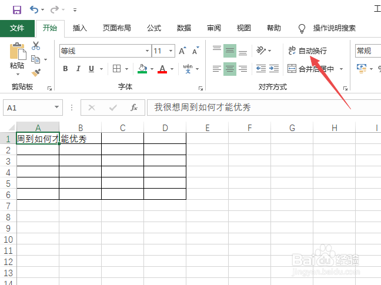Toggle Underline formatting

click(91, 69)
